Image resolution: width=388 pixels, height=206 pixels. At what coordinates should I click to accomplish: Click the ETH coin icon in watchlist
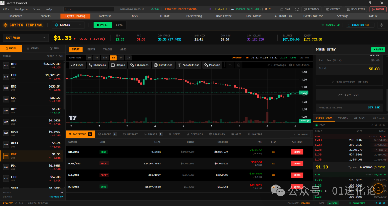coord(6,77)
